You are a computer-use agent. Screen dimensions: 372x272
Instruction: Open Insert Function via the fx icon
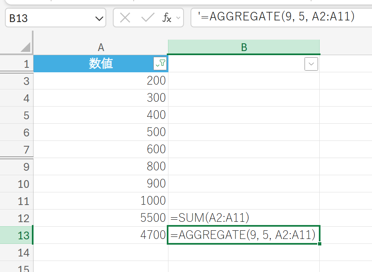[167, 18]
